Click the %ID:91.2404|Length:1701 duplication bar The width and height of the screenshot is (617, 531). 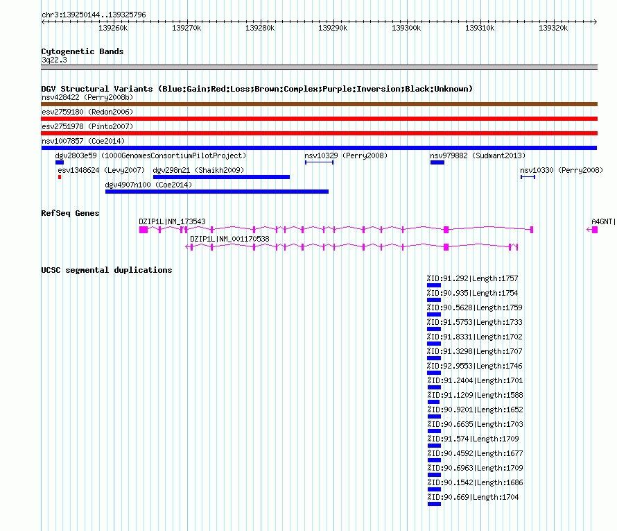[434, 387]
